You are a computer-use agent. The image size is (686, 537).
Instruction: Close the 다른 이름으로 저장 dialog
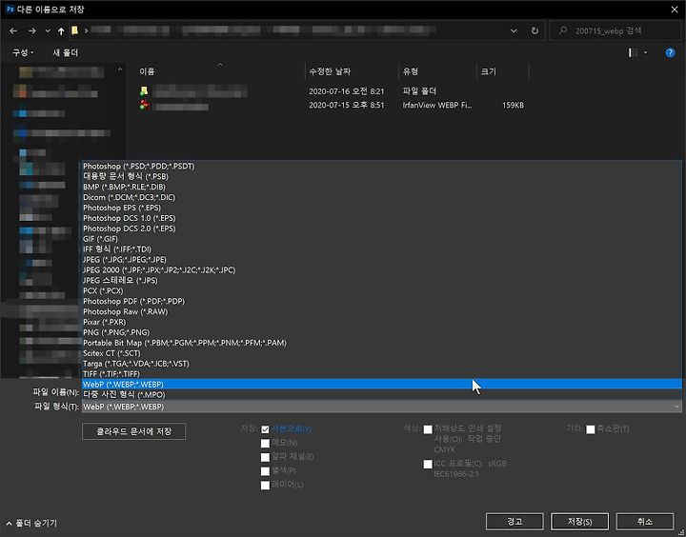point(675,10)
